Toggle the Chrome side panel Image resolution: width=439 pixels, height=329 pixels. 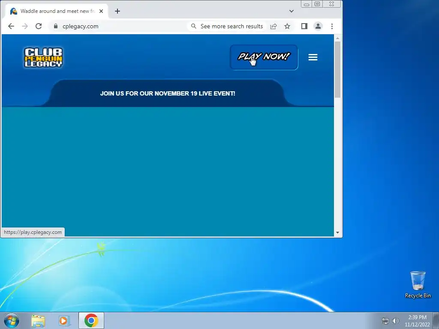(304, 26)
